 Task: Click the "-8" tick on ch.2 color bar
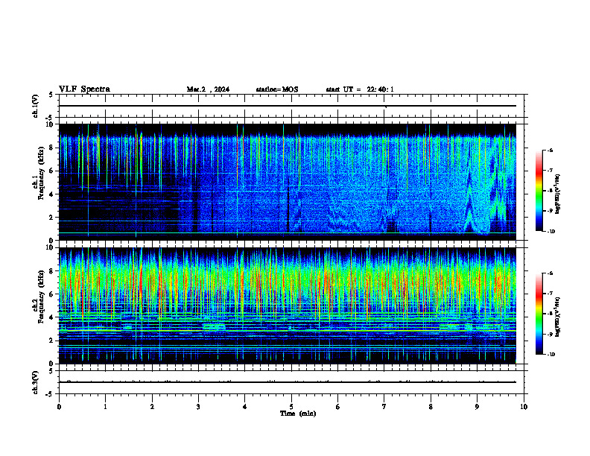coord(550,314)
